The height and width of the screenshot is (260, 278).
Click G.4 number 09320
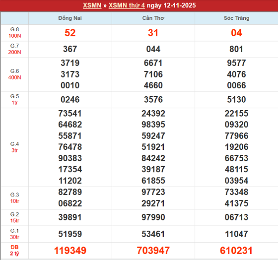(x=236, y=125)
